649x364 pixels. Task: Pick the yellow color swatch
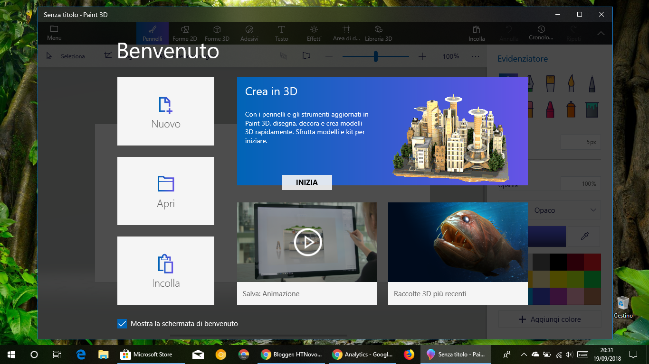click(558, 279)
